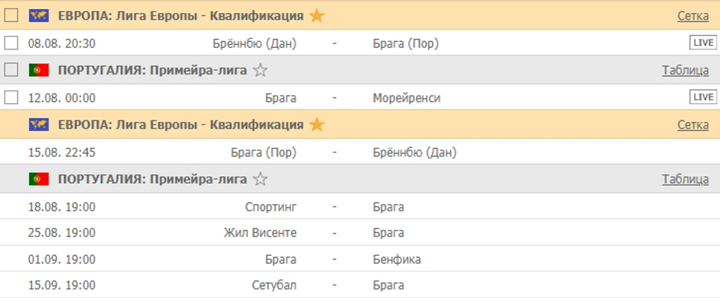
Task: Open Сетка link in top header
Action: [693, 16]
